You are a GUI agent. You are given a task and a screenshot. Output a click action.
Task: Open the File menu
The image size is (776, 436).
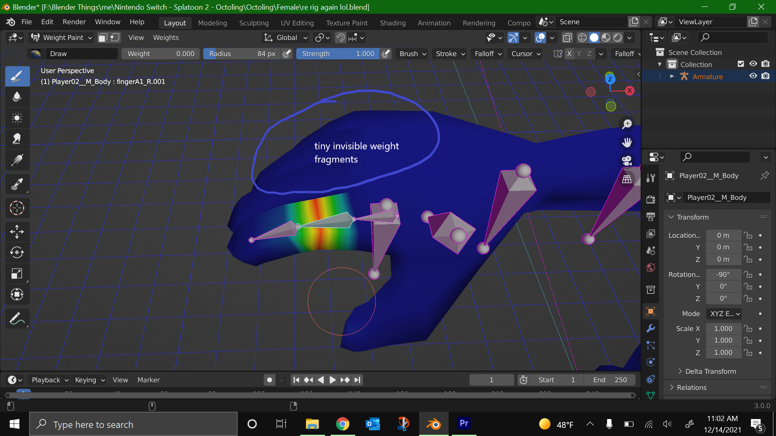point(27,22)
